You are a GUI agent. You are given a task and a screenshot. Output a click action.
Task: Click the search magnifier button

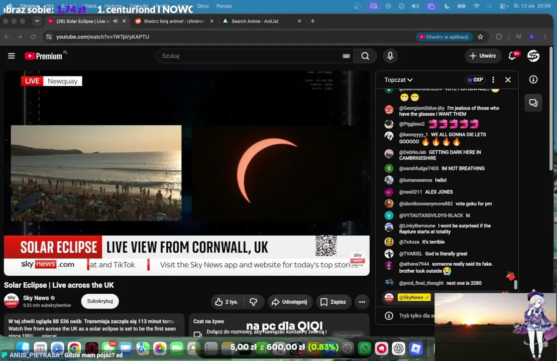click(365, 56)
